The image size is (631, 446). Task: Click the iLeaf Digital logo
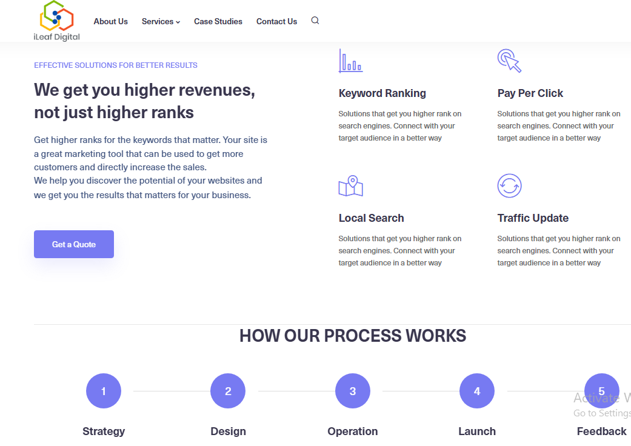(x=56, y=21)
